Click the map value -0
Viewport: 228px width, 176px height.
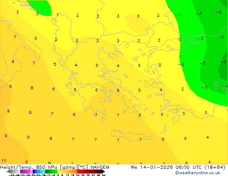click(x=181, y=64)
